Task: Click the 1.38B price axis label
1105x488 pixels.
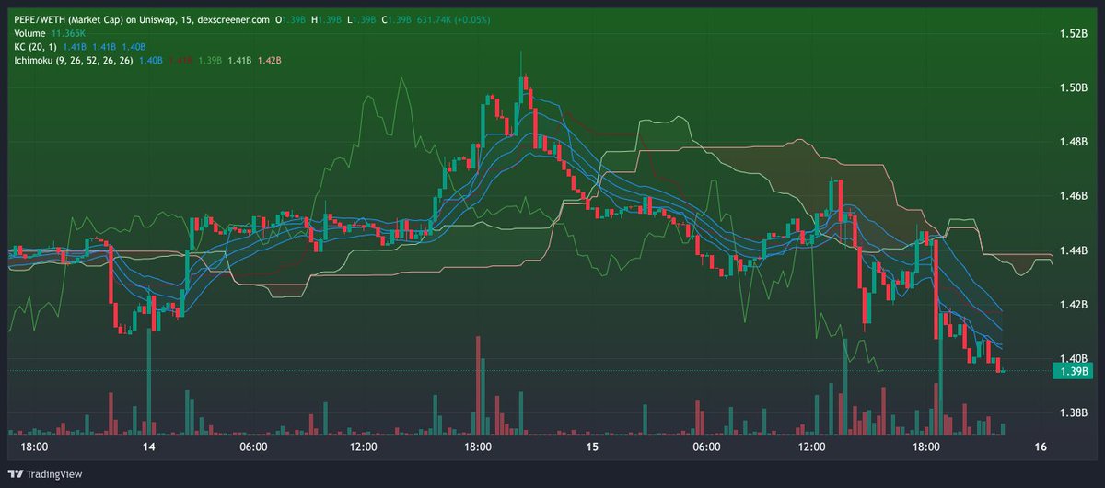Action: click(x=1073, y=412)
